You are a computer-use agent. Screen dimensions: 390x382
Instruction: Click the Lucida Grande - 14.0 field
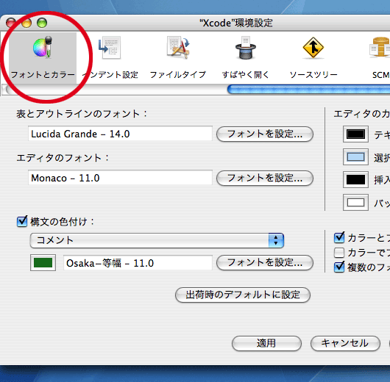pyautogui.click(x=120, y=134)
